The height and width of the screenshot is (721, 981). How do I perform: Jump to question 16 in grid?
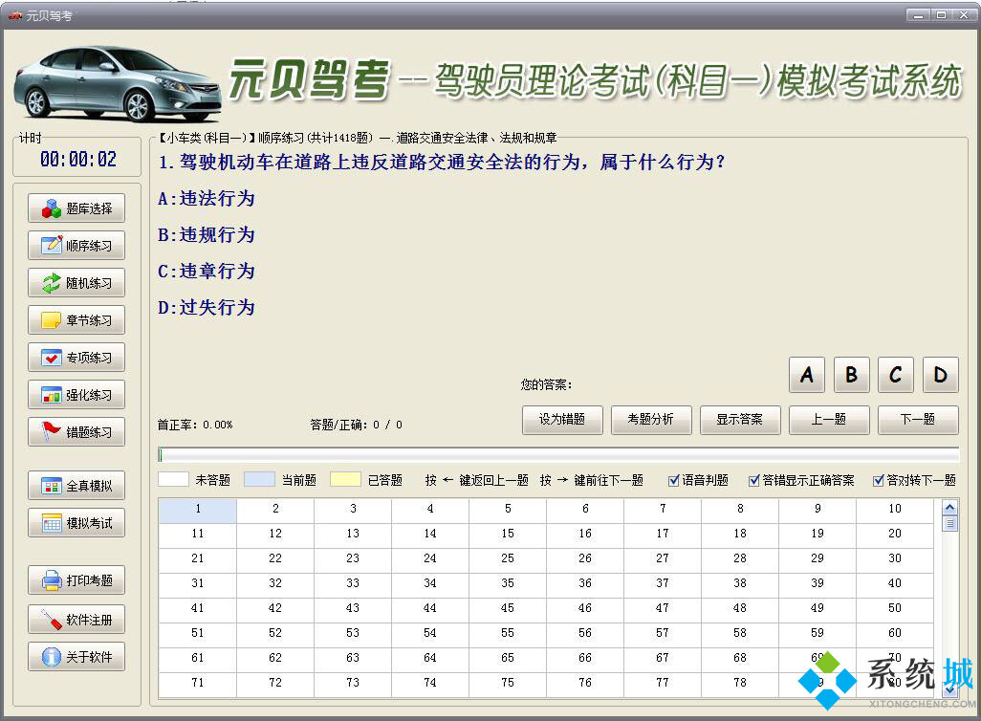tap(585, 534)
